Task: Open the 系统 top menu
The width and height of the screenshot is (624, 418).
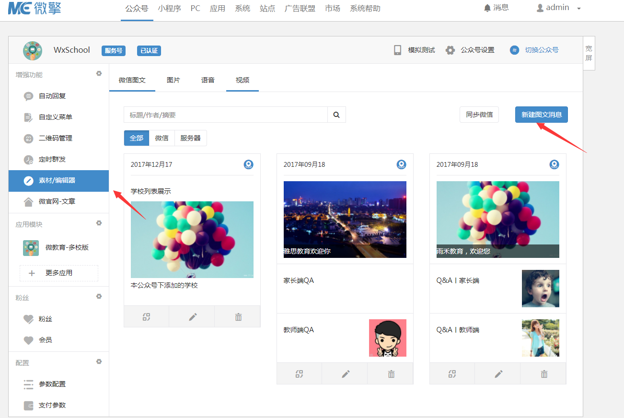Action: click(243, 8)
